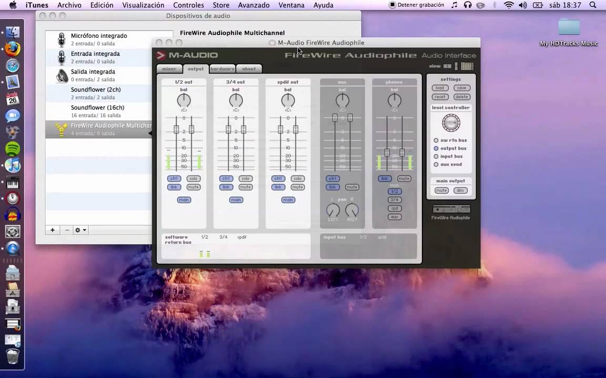Screen dimensions: 606x378
Task: Open Audacity headphones icon in dock
Action: click(13, 215)
